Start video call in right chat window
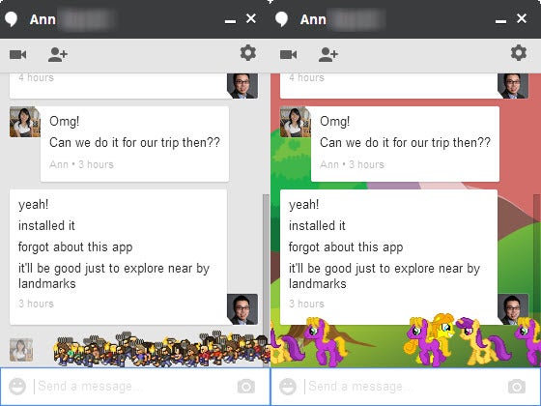541x406 pixels. pyautogui.click(x=289, y=54)
